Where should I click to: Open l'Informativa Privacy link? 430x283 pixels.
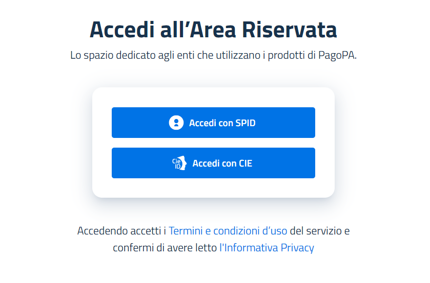(267, 248)
